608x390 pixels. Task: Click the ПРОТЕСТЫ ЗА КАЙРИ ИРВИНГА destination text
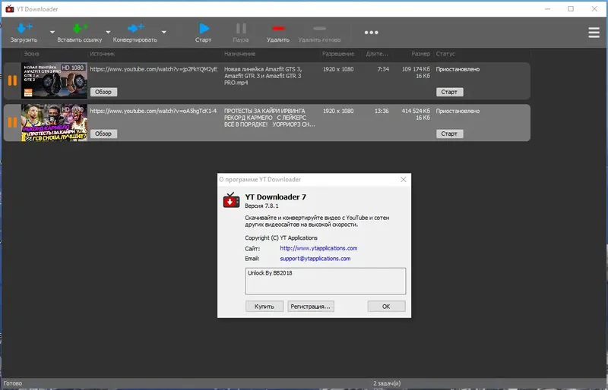270,118
